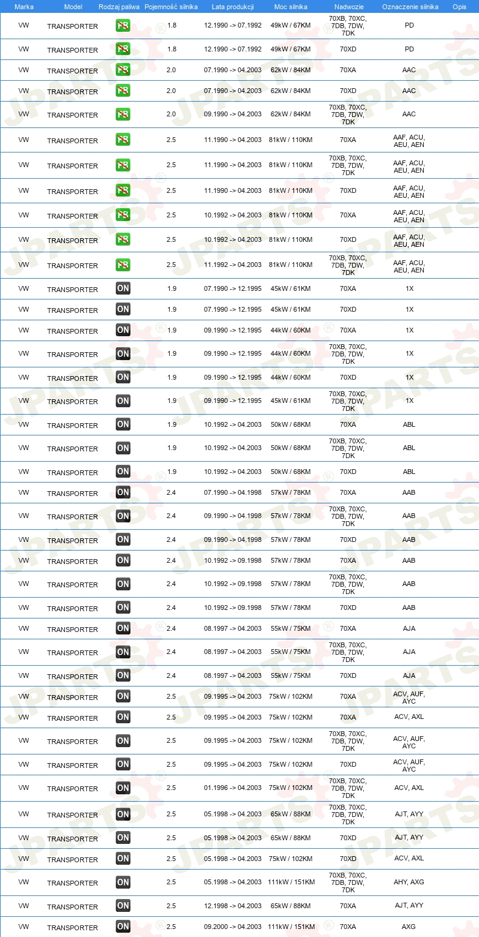Click 50kW / 68KM in the ABL 70XB row
479x937 pixels.
pyautogui.click(x=290, y=448)
